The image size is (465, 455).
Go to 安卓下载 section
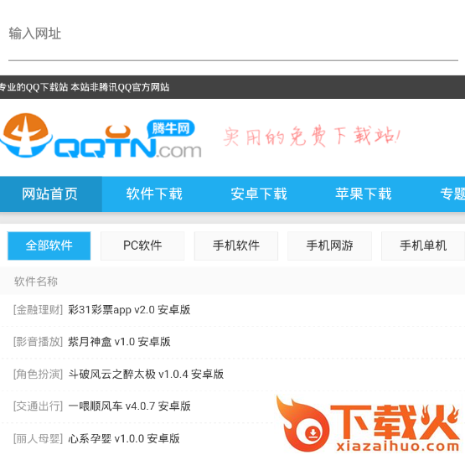(x=259, y=194)
